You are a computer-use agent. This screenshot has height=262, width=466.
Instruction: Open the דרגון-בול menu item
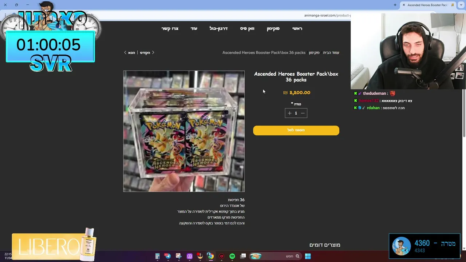(218, 28)
